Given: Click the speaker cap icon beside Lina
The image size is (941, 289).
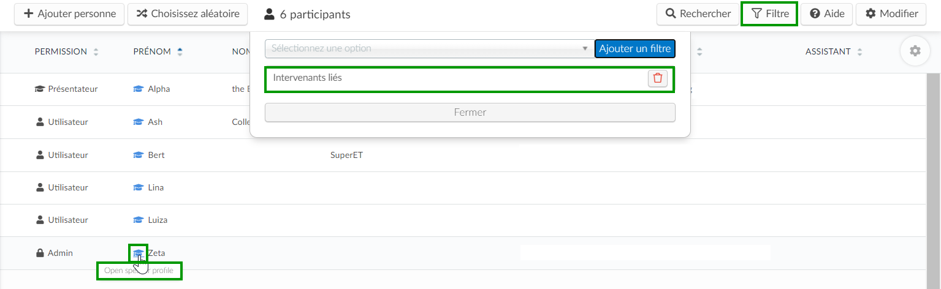Looking at the screenshot, I should [x=138, y=187].
